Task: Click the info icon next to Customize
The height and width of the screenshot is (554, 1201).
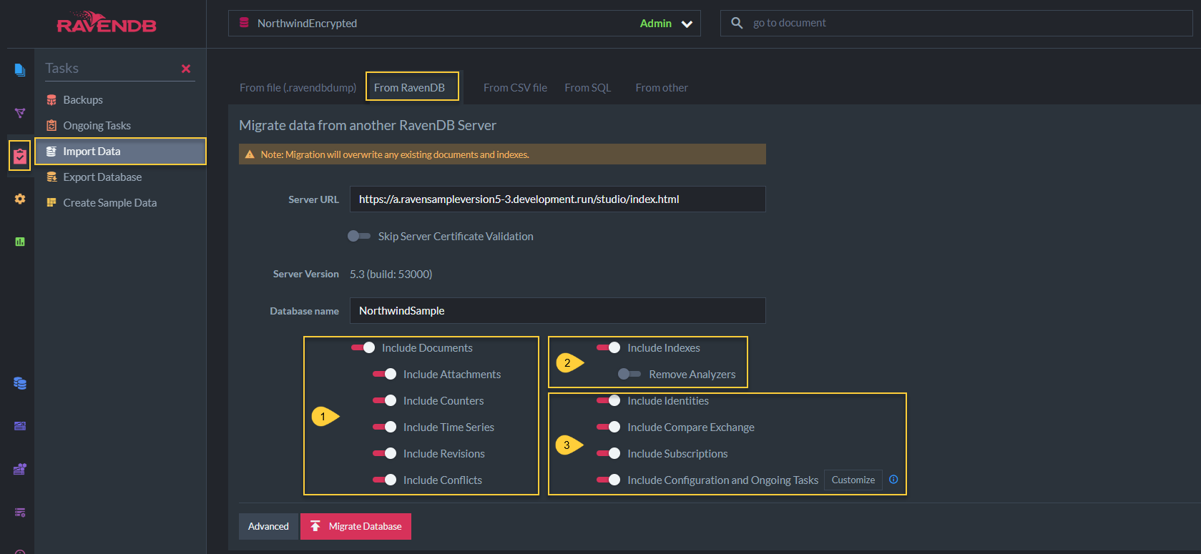Action: point(893,480)
